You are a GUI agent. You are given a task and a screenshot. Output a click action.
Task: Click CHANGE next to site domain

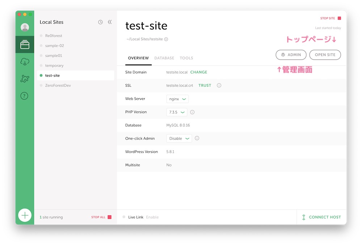(198, 72)
